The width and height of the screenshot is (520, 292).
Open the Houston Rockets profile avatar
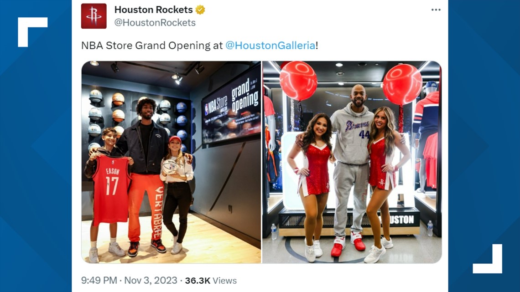tap(94, 16)
